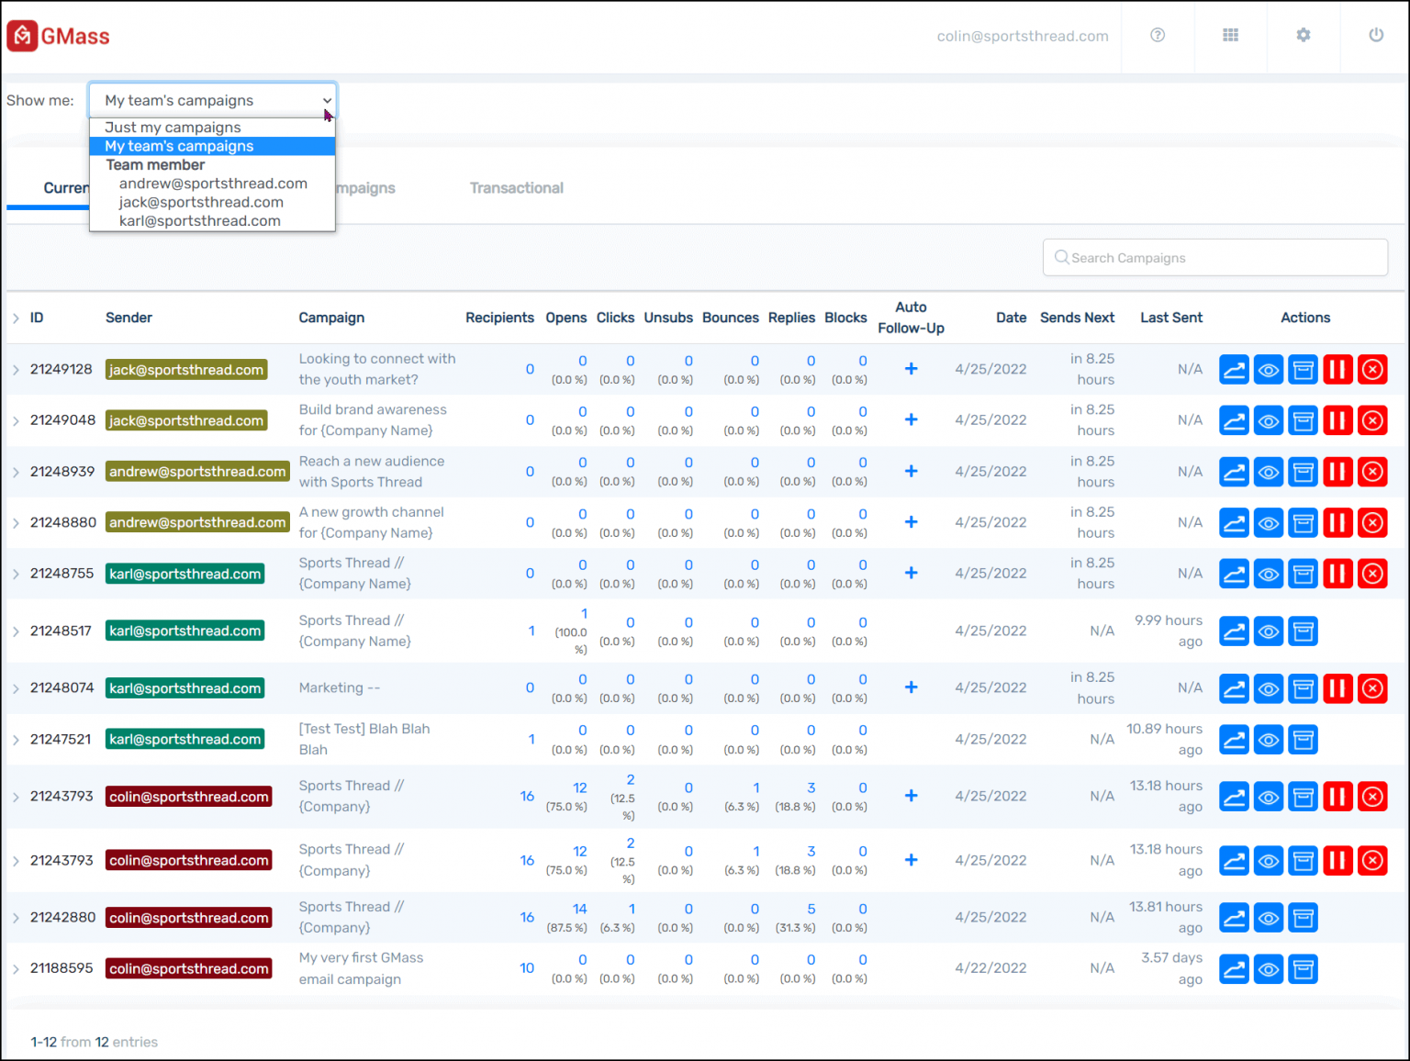Switch to the Transactional tab
The height and width of the screenshot is (1061, 1410).
(x=516, y=187)
